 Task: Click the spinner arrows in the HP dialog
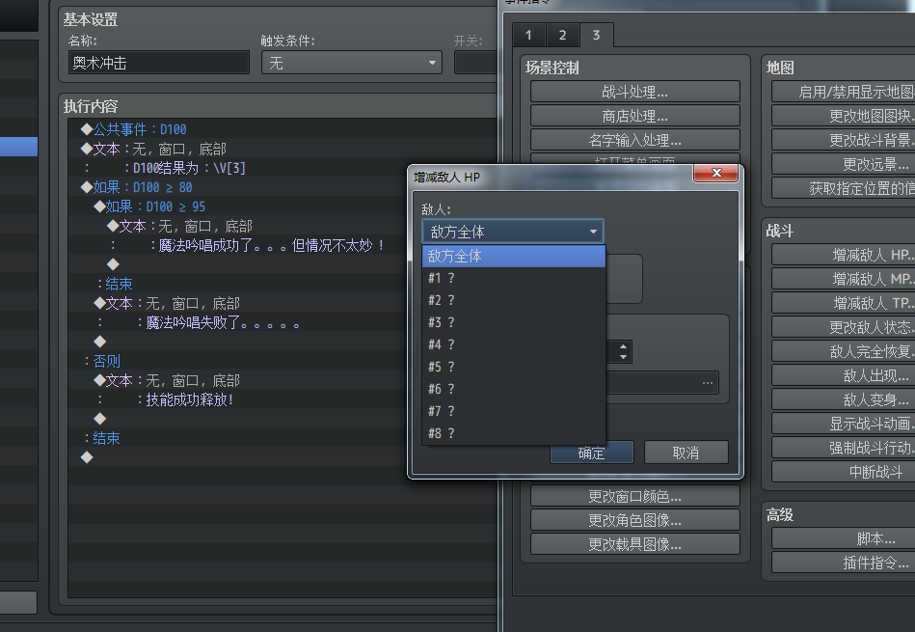pos(623,351)
